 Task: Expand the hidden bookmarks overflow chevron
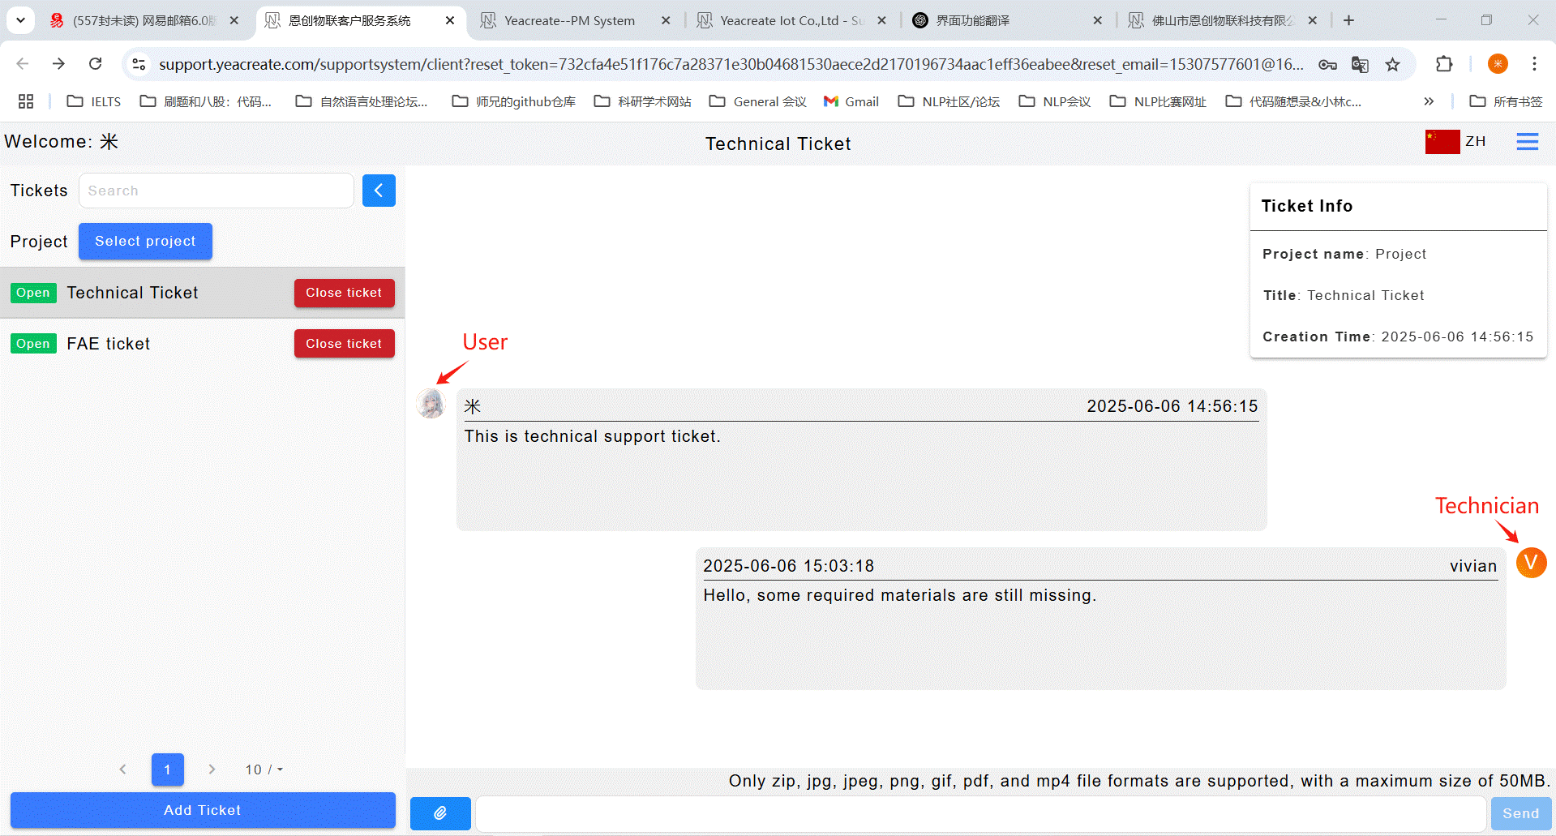click(x=1429, y=101)
